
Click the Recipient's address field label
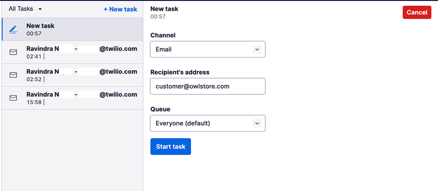tap(180, 72)
